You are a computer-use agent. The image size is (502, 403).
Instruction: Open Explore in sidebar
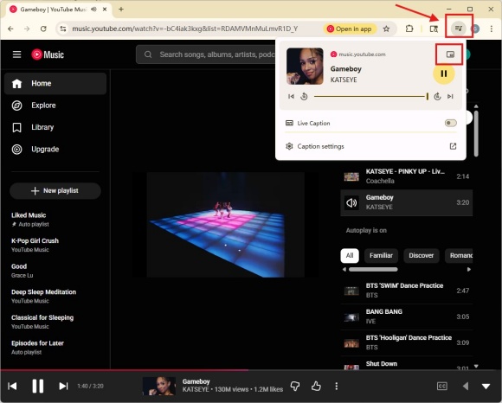[x=55, y=106]
